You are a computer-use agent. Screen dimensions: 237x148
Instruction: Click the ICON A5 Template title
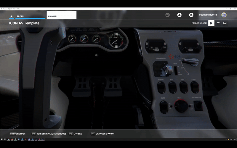click(x=24, y=23)
